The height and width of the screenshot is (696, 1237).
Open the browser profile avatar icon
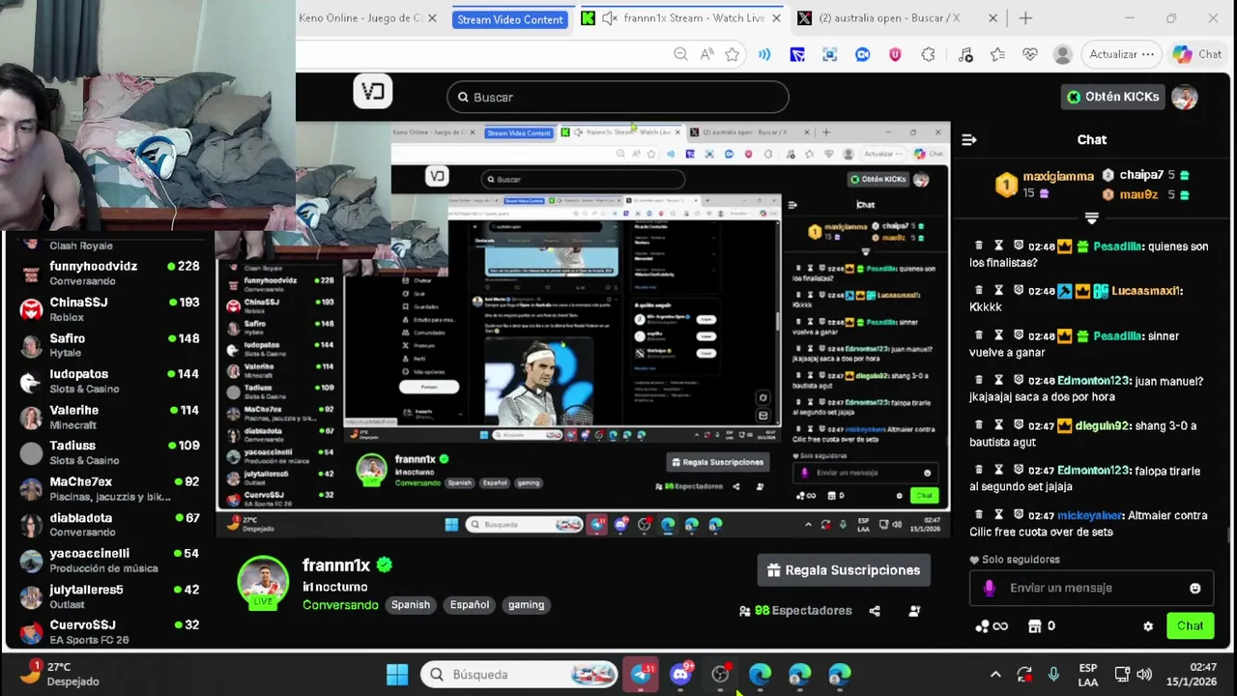click(1062, 54)
